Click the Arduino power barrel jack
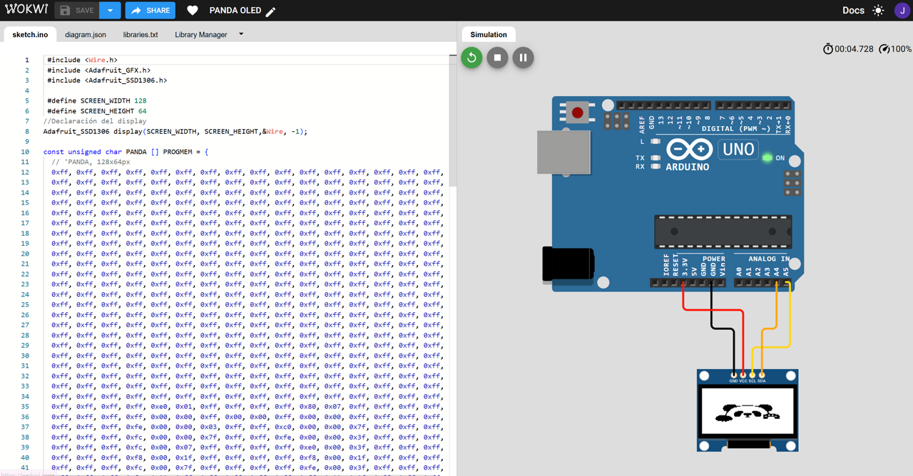Viewport: 913px width, 476px height. (x=568, y=264)
